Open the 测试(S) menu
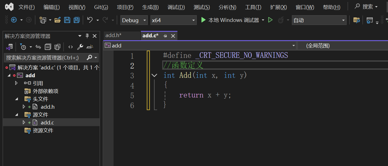 tap(202, 7)
